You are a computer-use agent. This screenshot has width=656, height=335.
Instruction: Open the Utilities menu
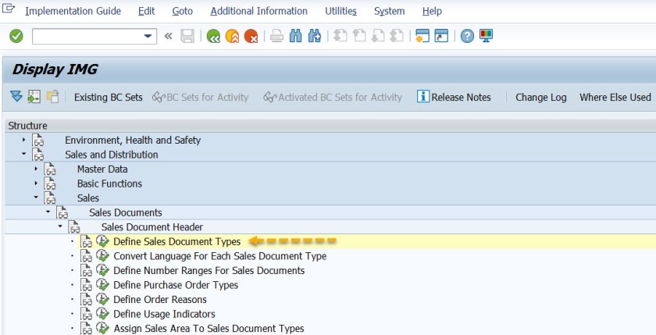[341, 11]
